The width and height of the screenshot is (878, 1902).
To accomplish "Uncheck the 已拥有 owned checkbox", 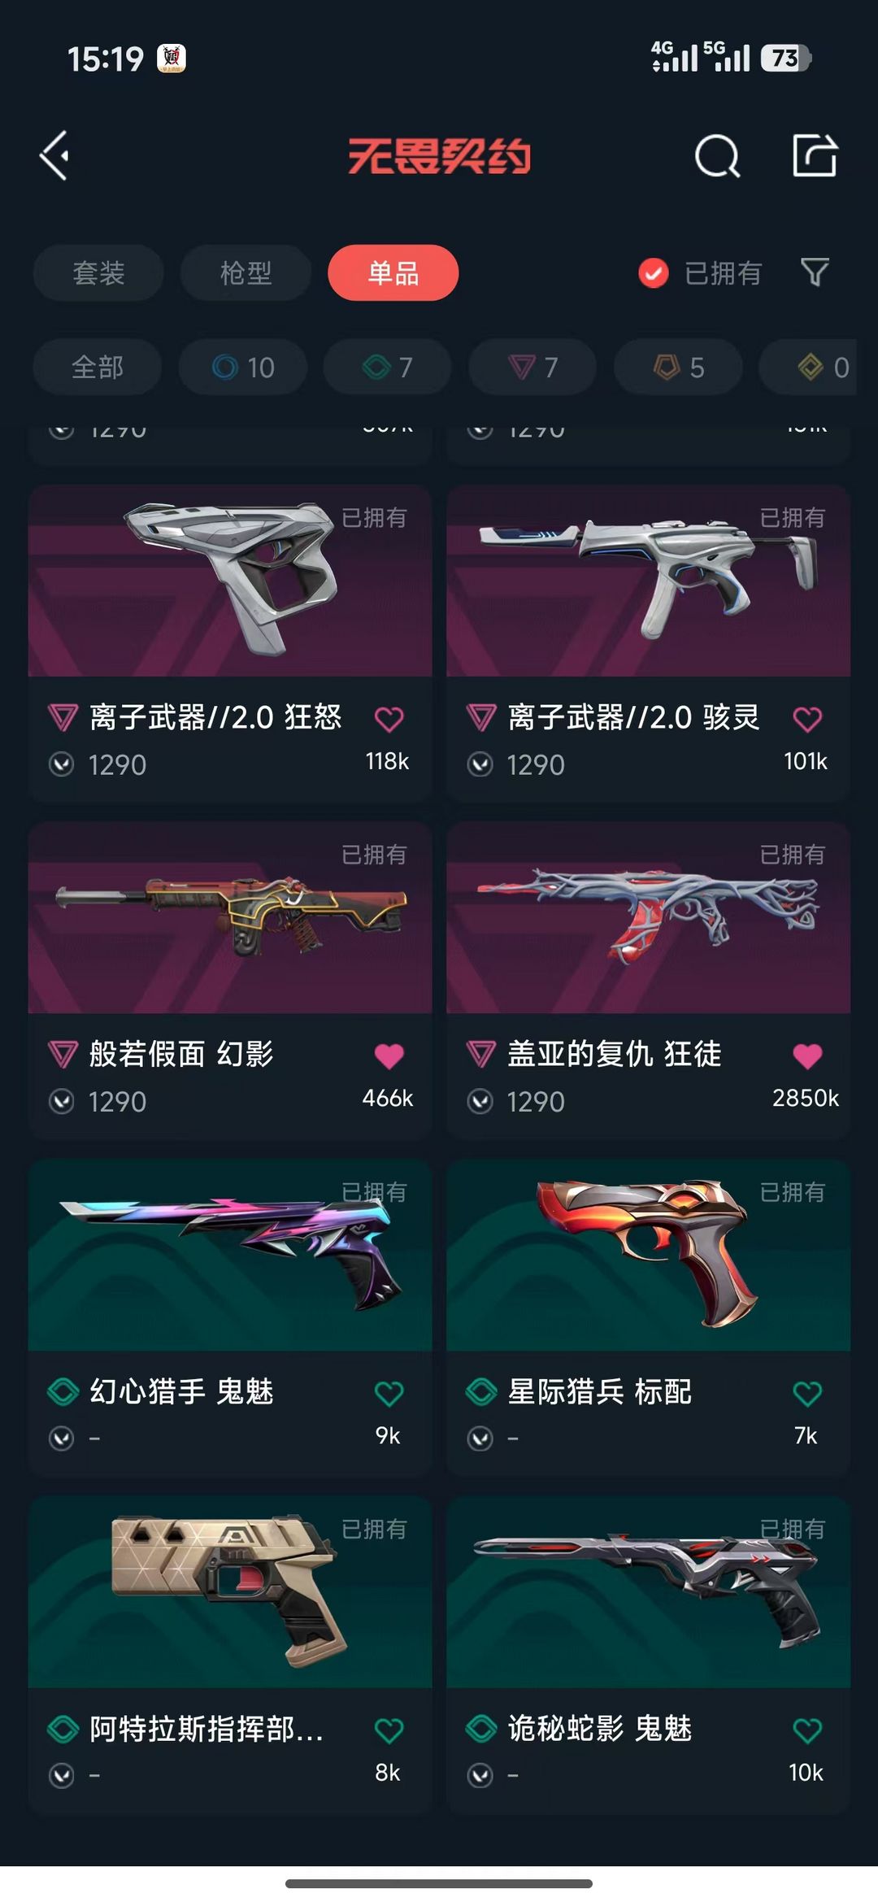I will (x=653, y=273).
